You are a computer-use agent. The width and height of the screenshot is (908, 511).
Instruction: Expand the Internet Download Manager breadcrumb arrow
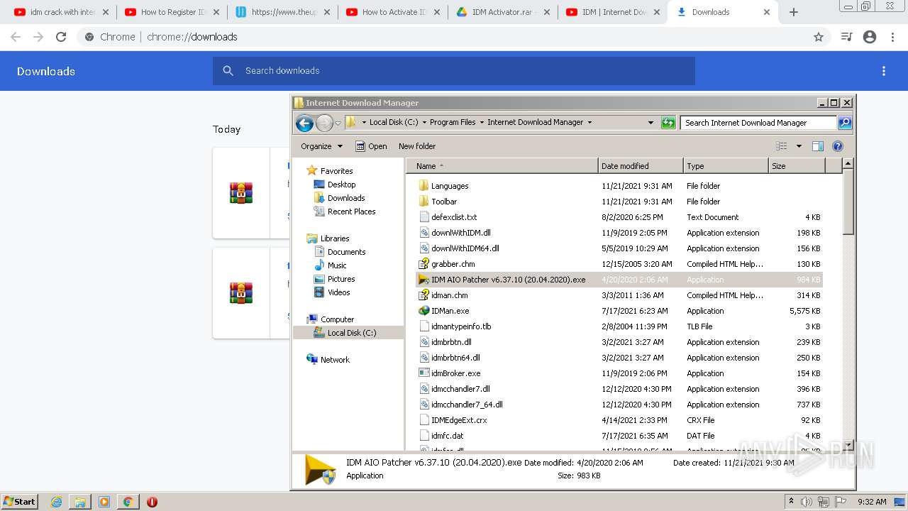coord(589,123)
